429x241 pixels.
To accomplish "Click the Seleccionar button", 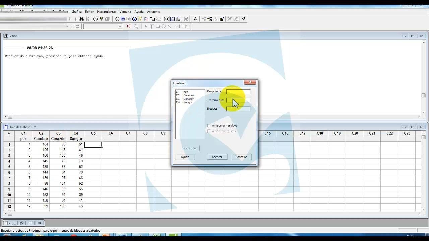I will tap(190, 148).
